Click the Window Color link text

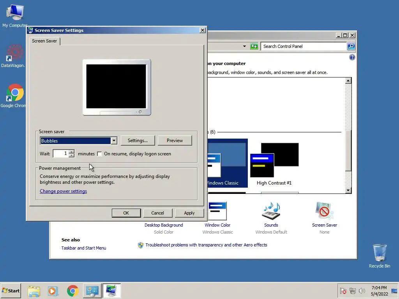click(217, 225)
